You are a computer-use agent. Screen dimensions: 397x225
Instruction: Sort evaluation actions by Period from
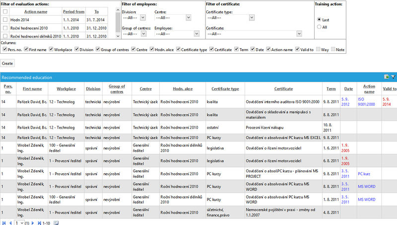coord(73,11)
